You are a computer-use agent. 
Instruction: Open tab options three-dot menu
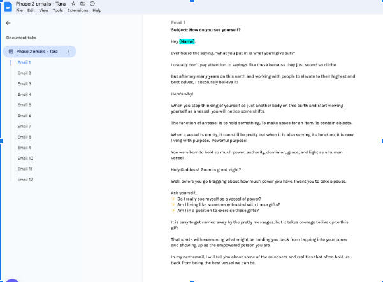[x=68, y=51]
